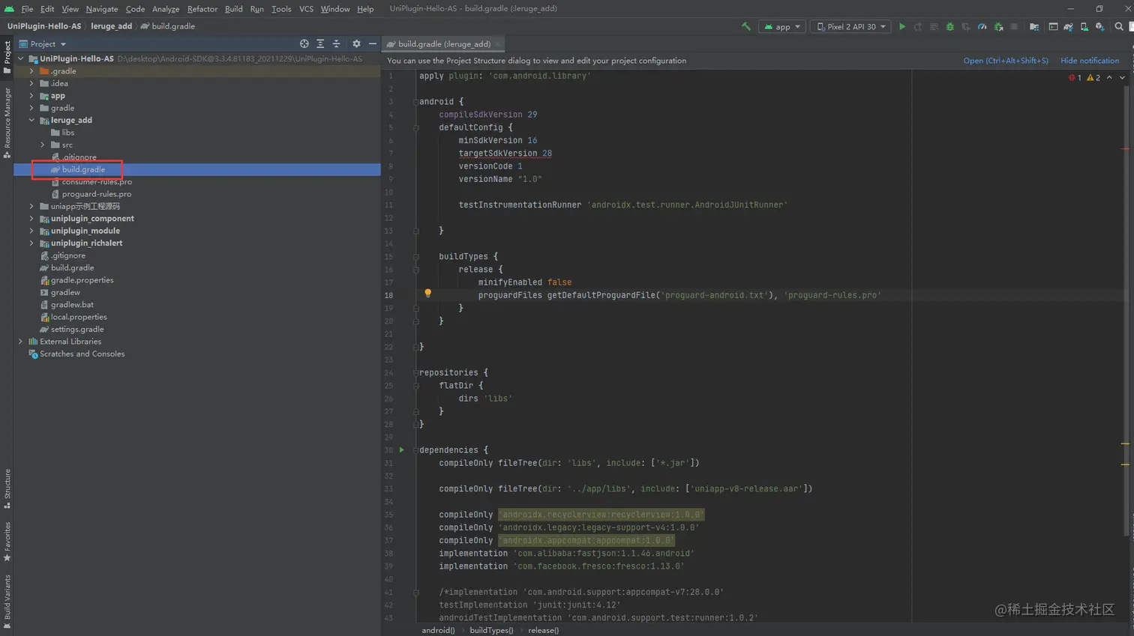Open settings.gradle in the project tree

click(x=77, y=330)
